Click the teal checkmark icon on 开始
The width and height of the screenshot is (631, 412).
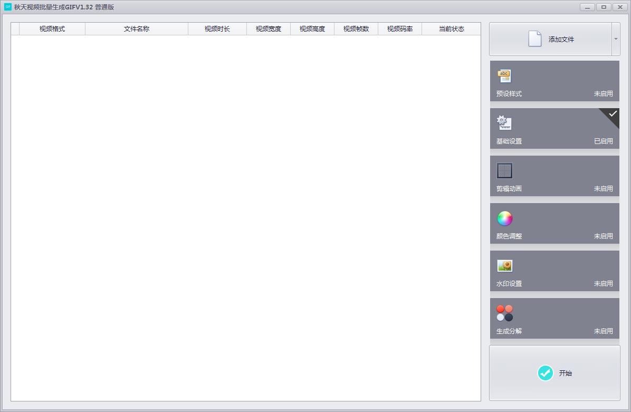tap(546, 373)
